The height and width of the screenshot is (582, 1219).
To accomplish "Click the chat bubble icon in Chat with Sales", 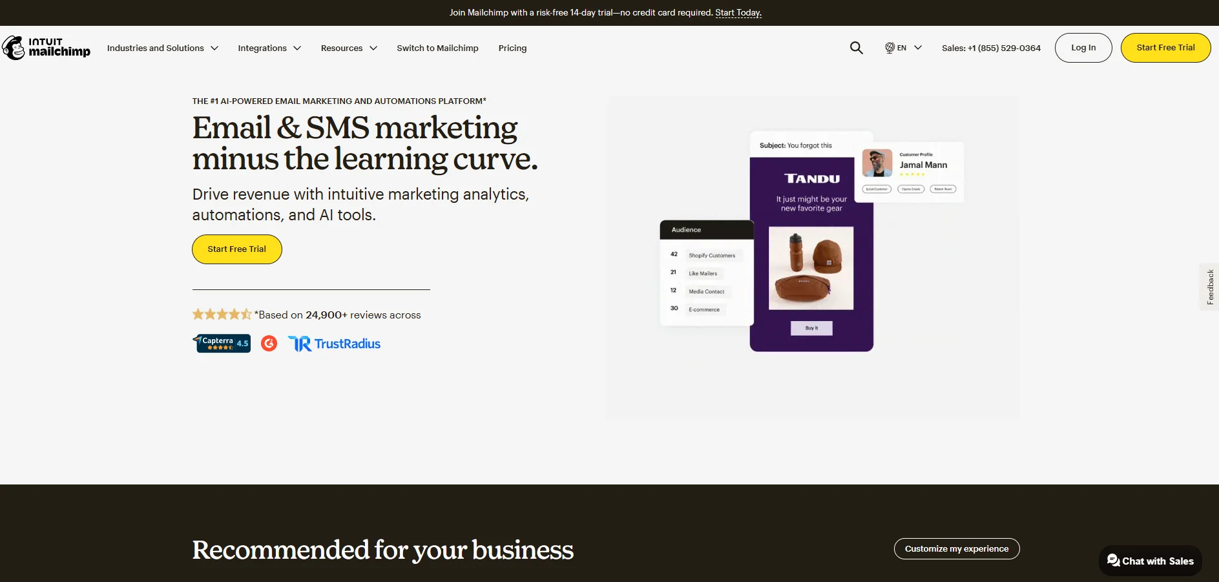I will 1113,560.
